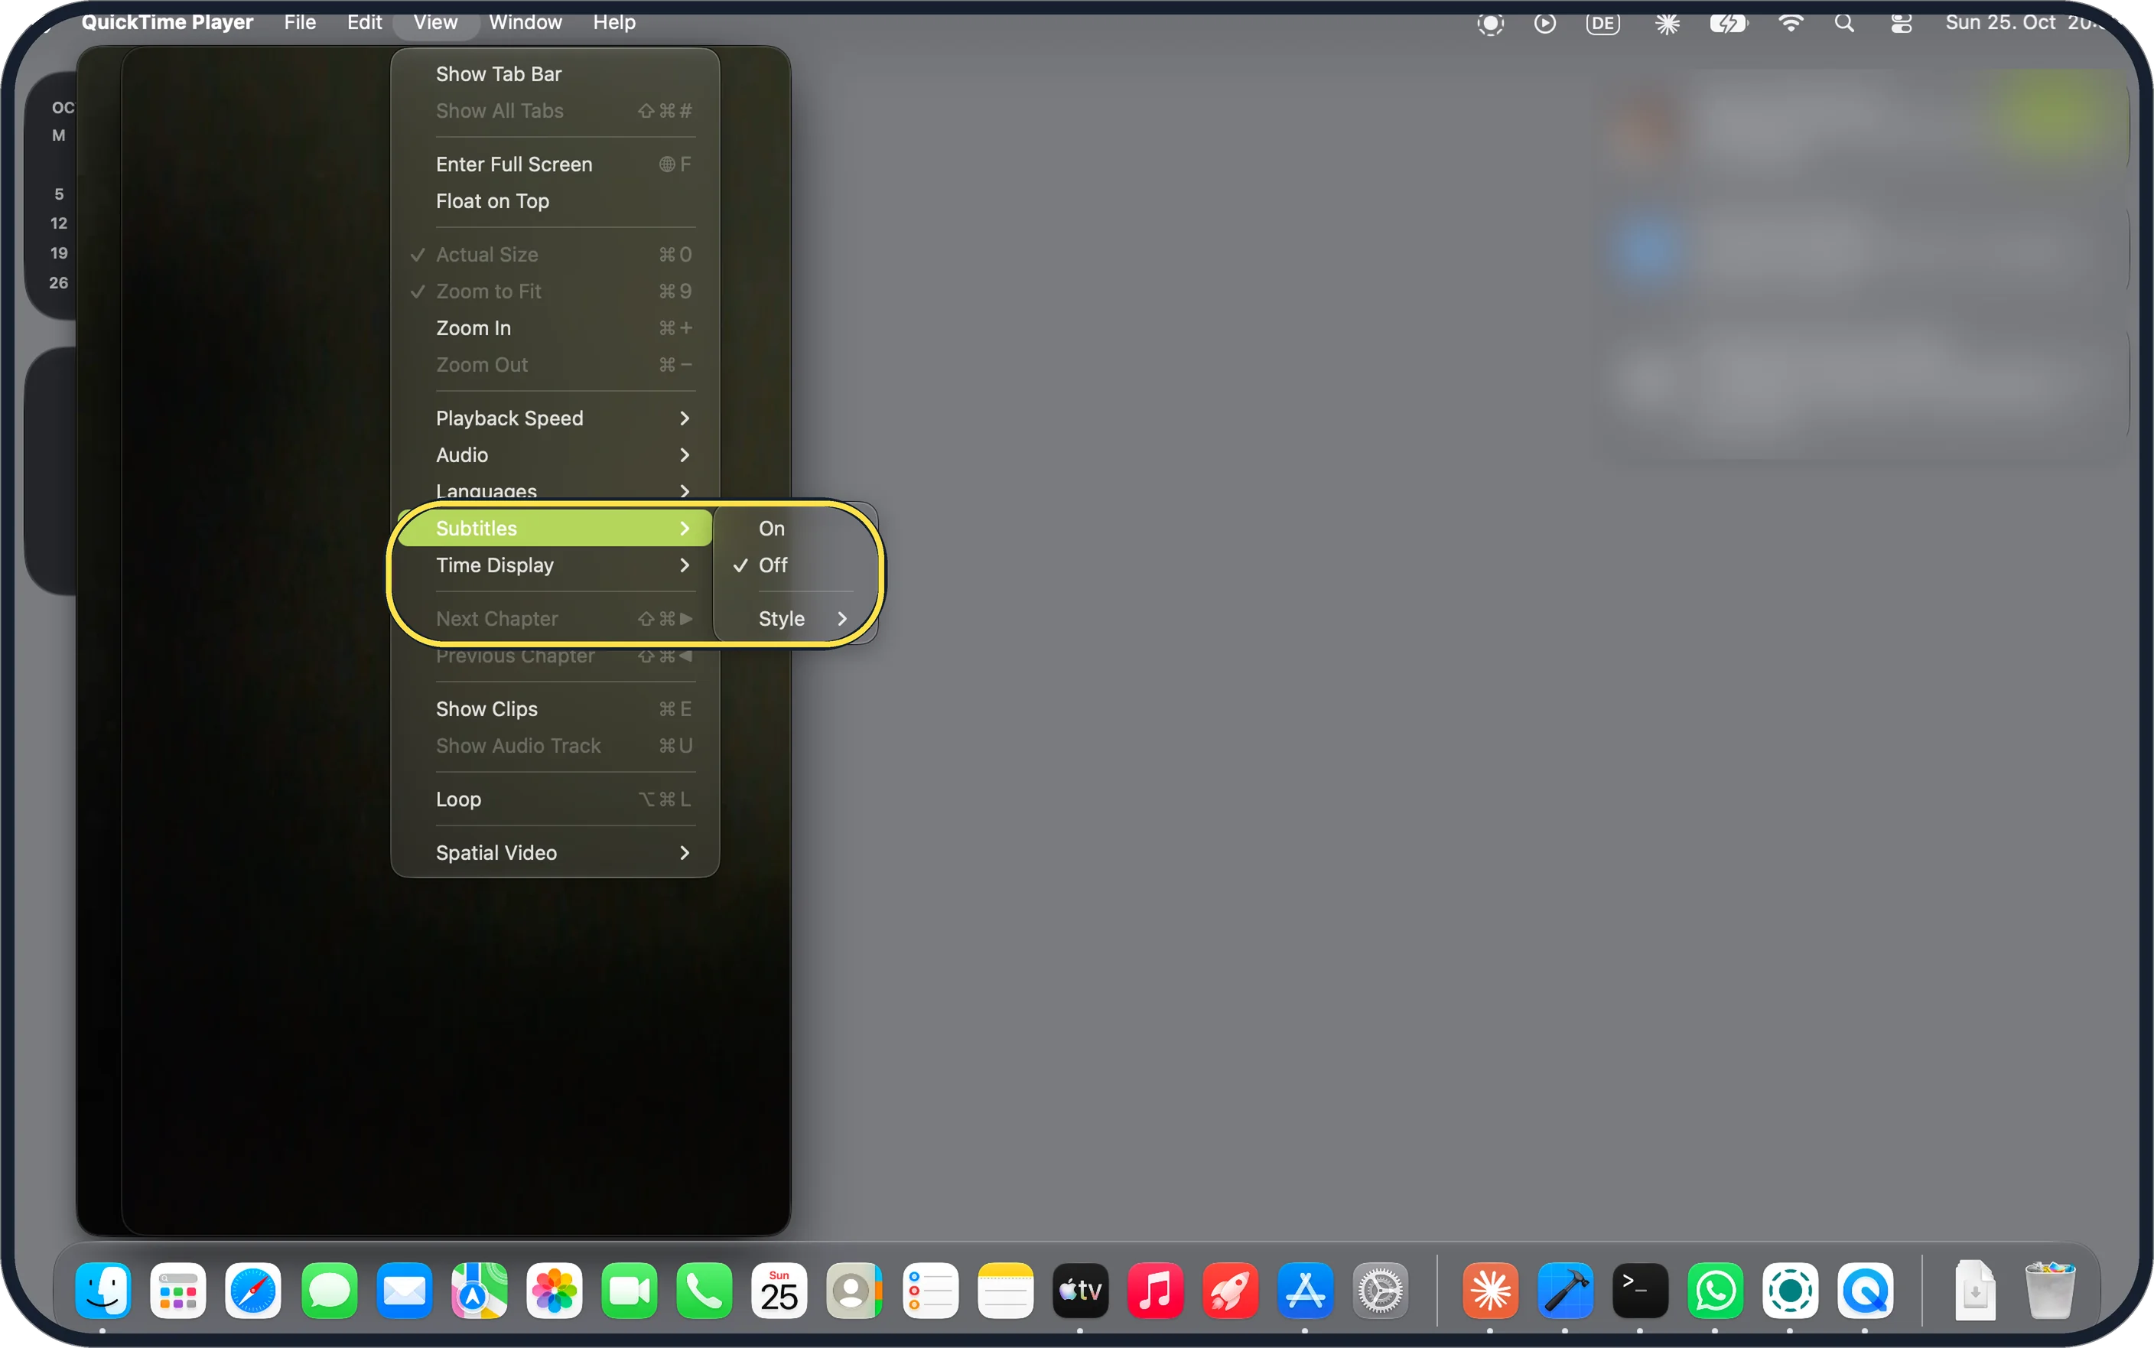Expand Audio submenu
The height and width of the screenshot is (1348, 2154).
[x=555, y=455]
